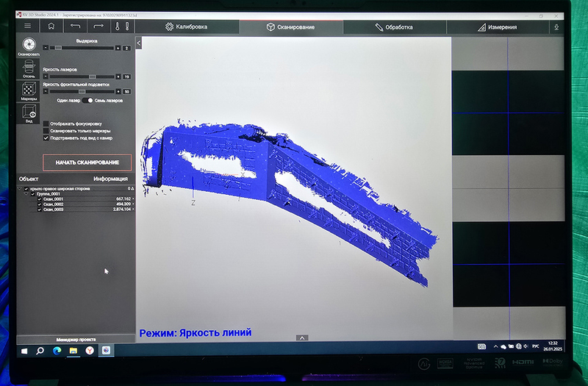Expand the bottom panel up-arrow
This screenshot has height=386, width=588.
tap(302, 337)
